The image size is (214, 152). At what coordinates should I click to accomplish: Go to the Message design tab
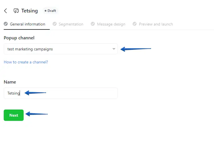[x=111, y=24]
